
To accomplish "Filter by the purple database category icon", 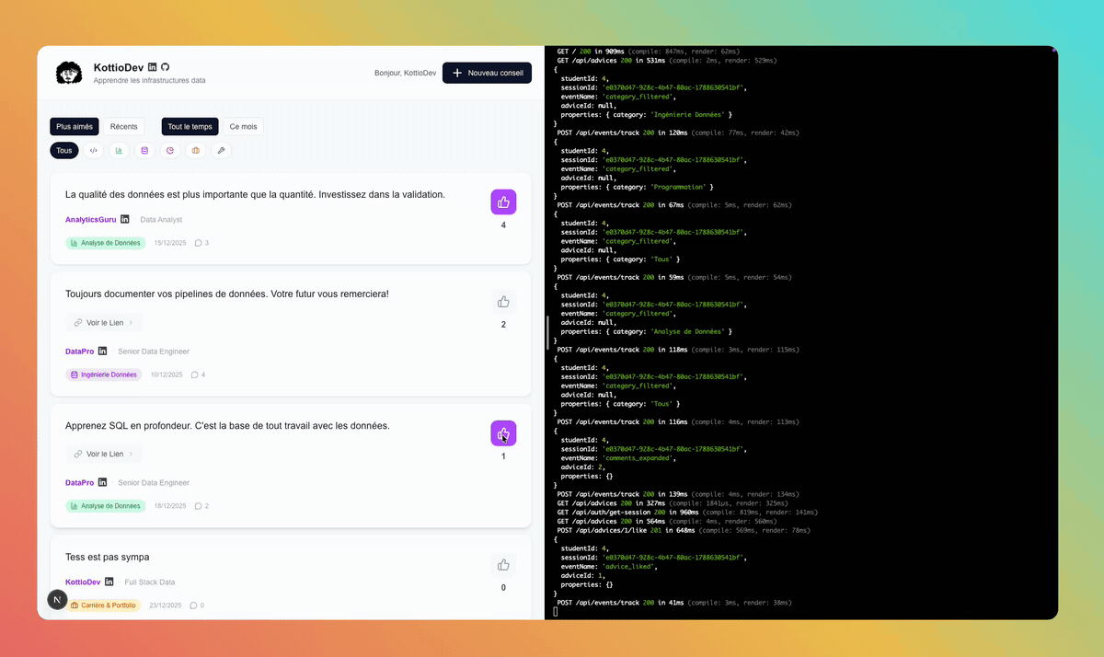I will pyautogui.click(x=144, y=150).
